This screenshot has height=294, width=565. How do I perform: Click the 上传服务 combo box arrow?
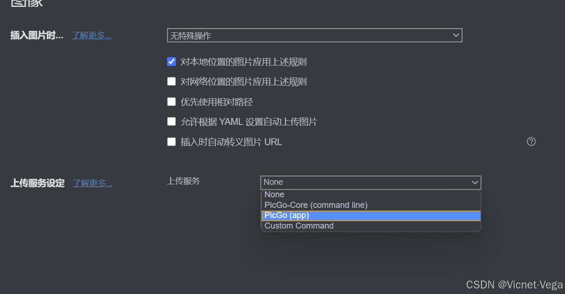coord(475,182)
